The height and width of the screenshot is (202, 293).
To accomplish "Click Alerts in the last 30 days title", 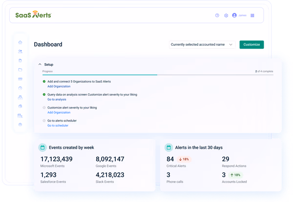I will 199,147.
